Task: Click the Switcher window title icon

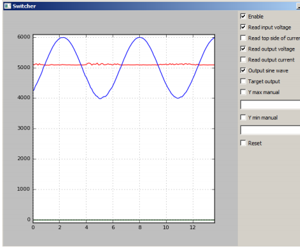Action: click(8, 6)
